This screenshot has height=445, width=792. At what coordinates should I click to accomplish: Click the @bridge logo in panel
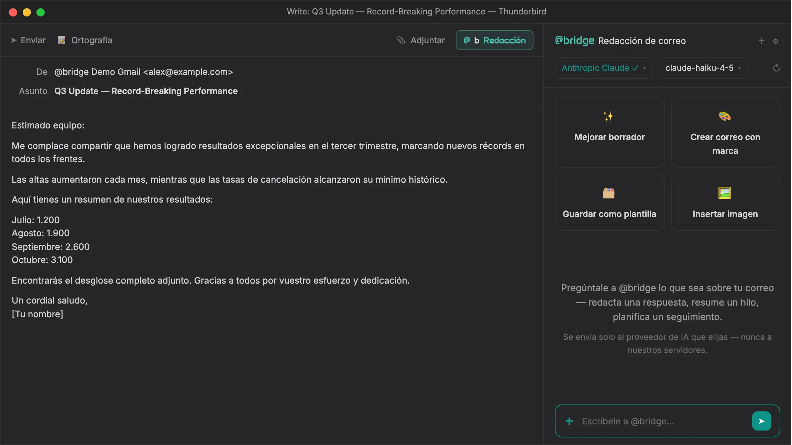point(575,41)
